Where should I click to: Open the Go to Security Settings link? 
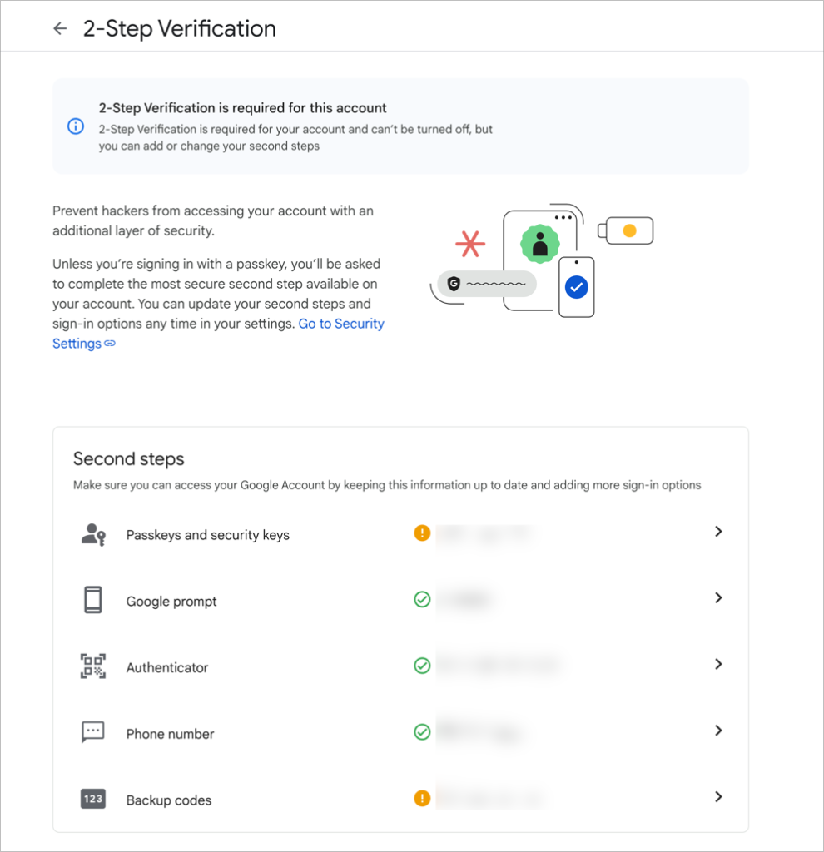point(341,324)
